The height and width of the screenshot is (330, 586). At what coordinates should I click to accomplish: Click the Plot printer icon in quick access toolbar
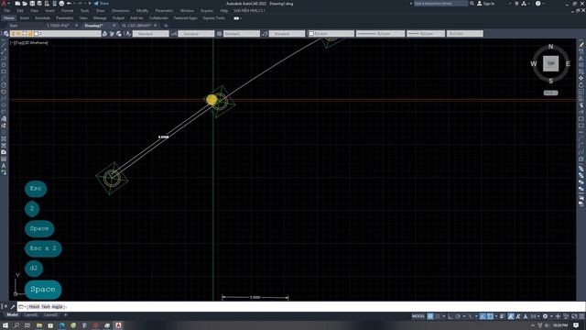(x=61, y=4)
